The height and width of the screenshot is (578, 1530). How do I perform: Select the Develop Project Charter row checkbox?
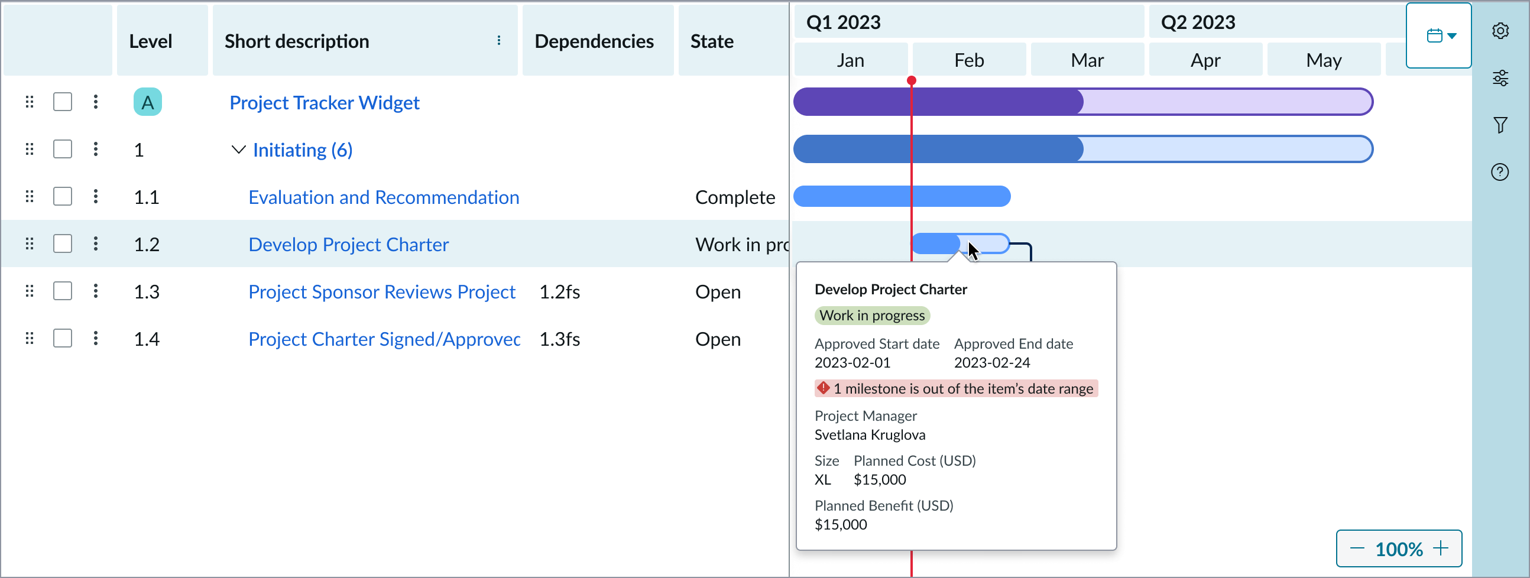pyautogui.click(x=62, y=243)
